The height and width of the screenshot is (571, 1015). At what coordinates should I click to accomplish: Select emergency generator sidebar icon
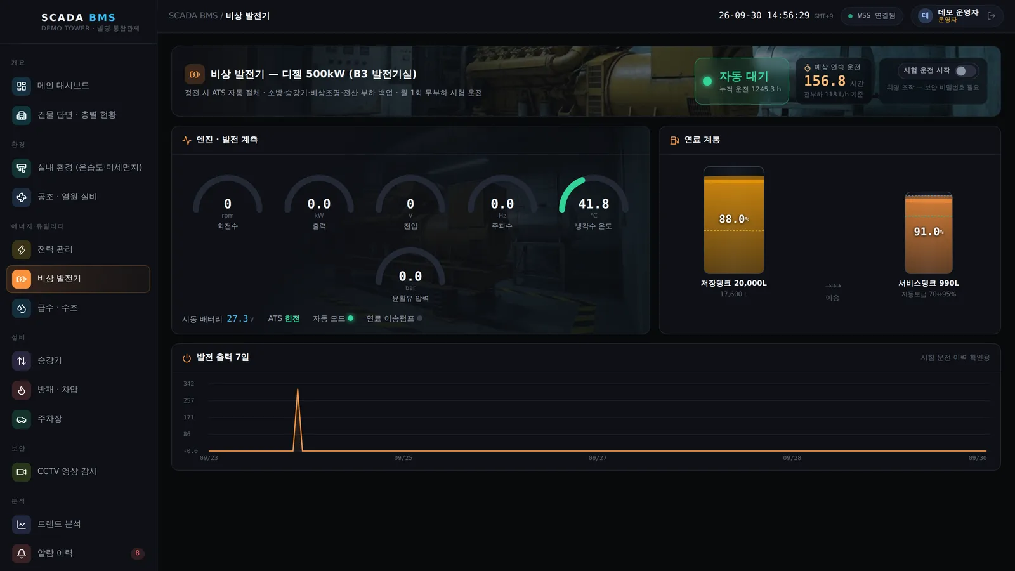(x=22, y=279)
